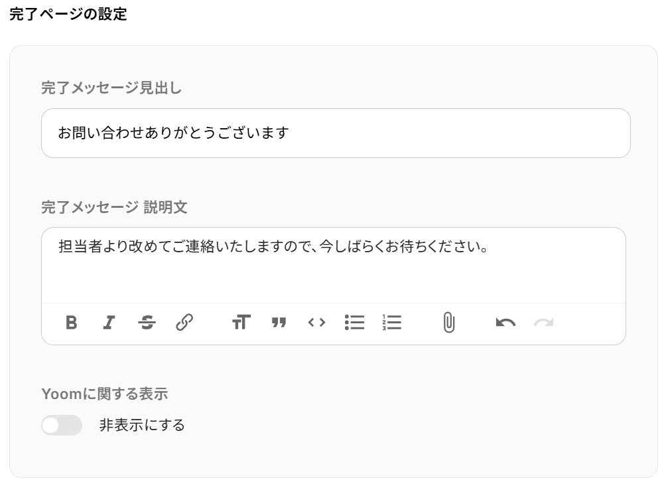
Task: Create a numbered list
Action: (x=392, y=323)
